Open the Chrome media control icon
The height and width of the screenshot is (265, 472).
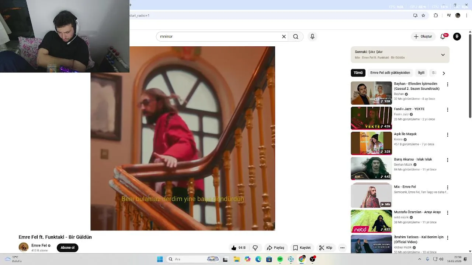(x=449, y=15)
